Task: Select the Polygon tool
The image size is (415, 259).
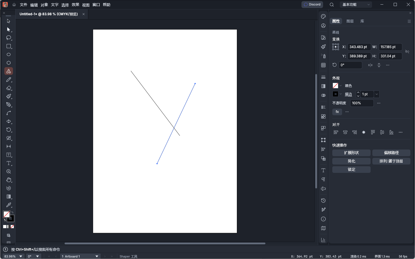Action: coord(9,63)
